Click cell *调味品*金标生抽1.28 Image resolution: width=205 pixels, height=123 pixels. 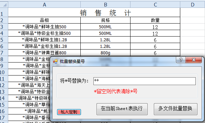pos(44,46)
